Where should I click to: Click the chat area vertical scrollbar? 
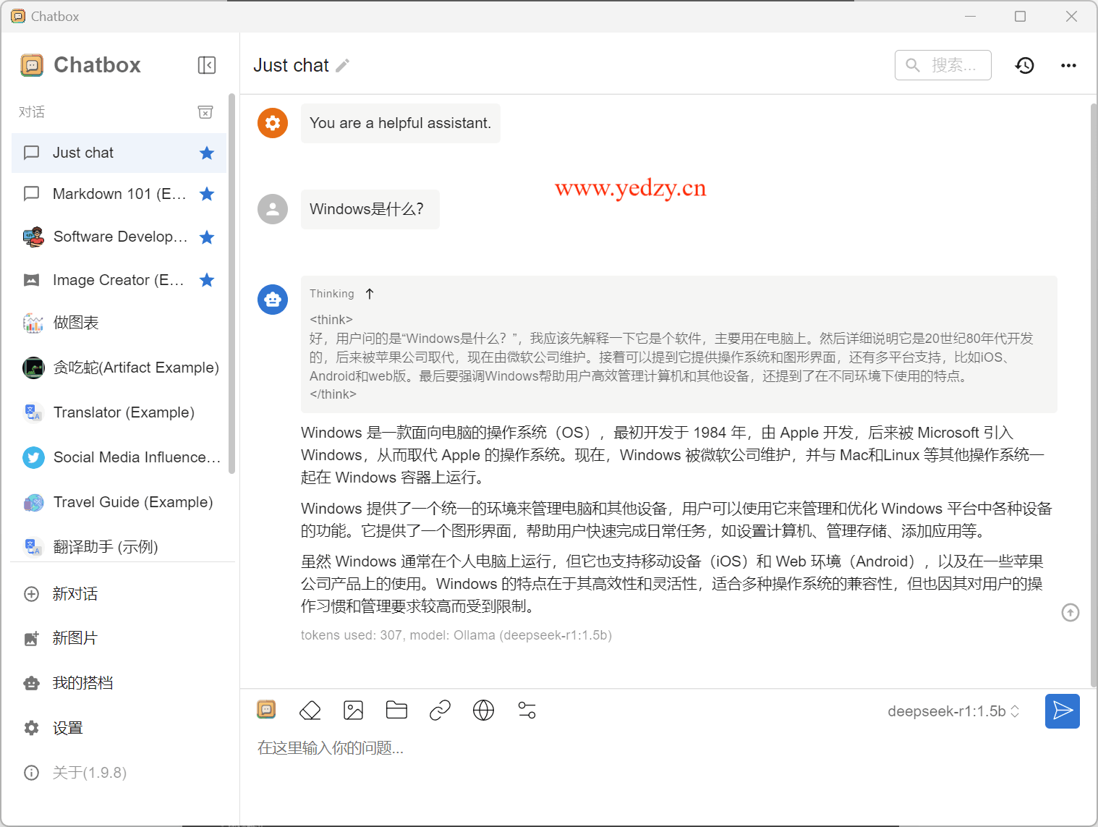pyautogui.click(x=1093, y=395)
